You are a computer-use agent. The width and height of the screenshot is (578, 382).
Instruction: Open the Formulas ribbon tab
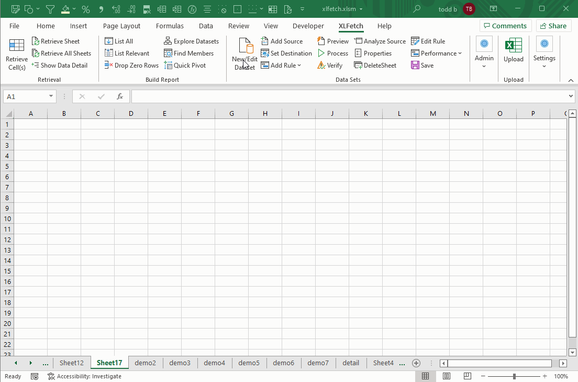[170, 26]
